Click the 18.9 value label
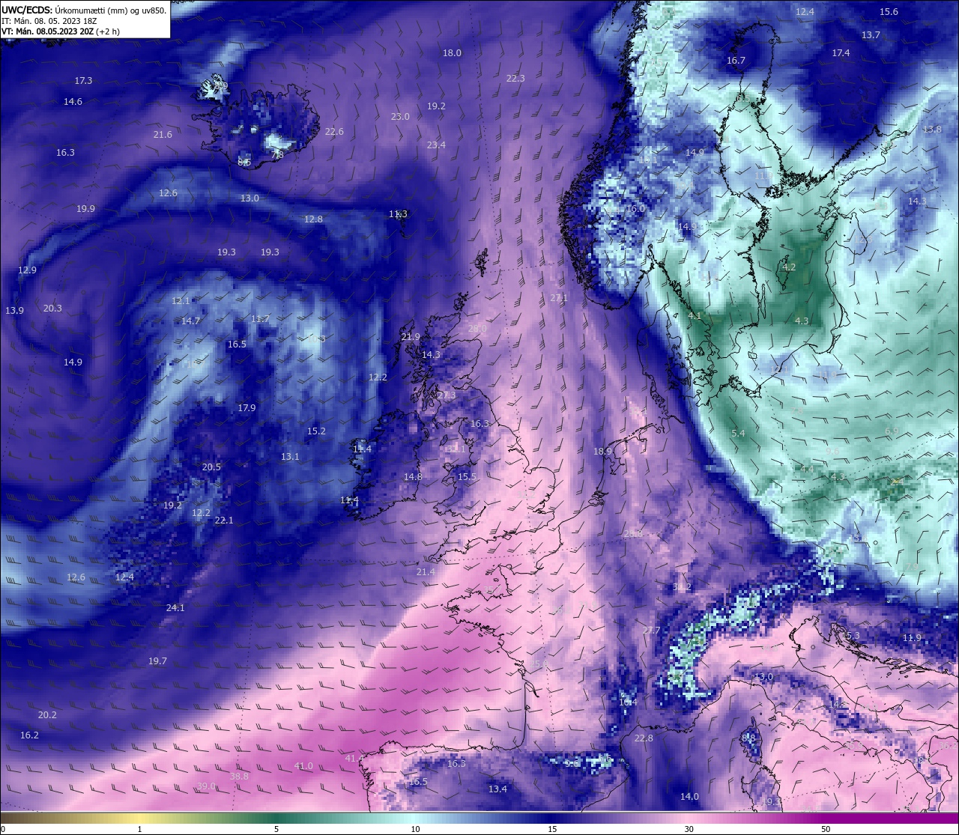 click(602, 452)
